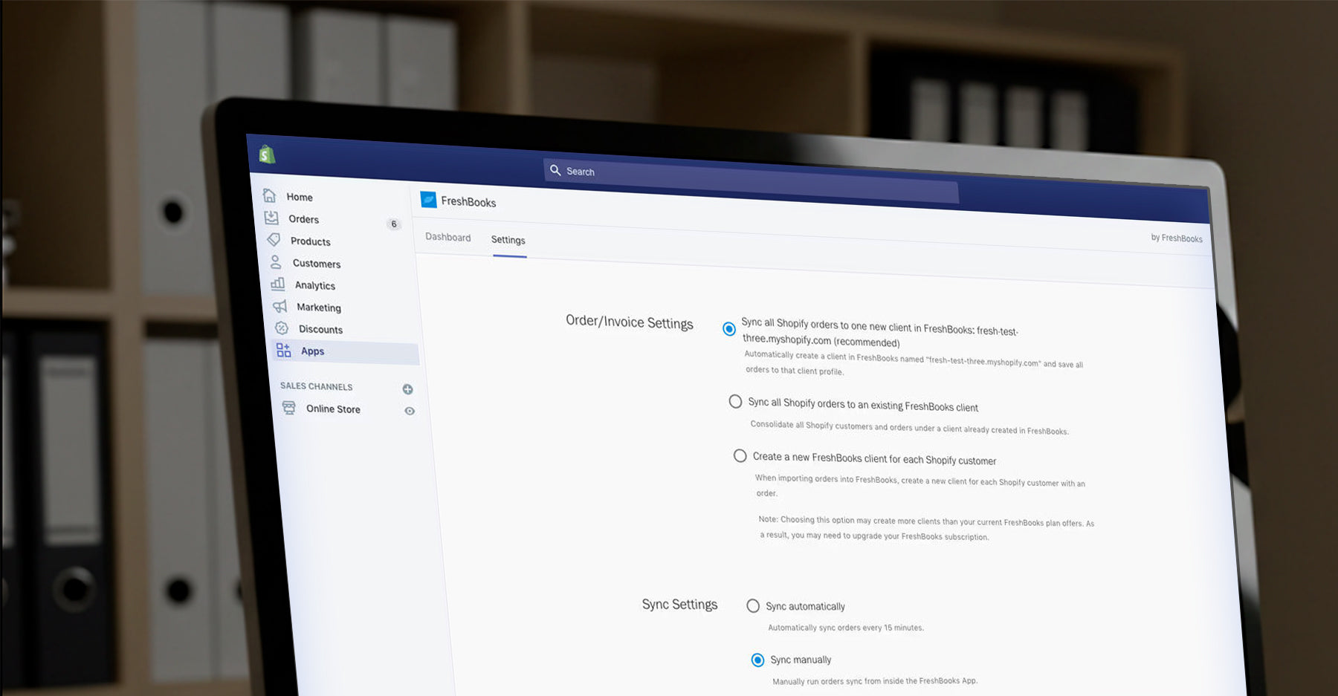This screenshot has width=1338, height=696.
Task: Go to Orders in the sidebar
Action: 303,219
